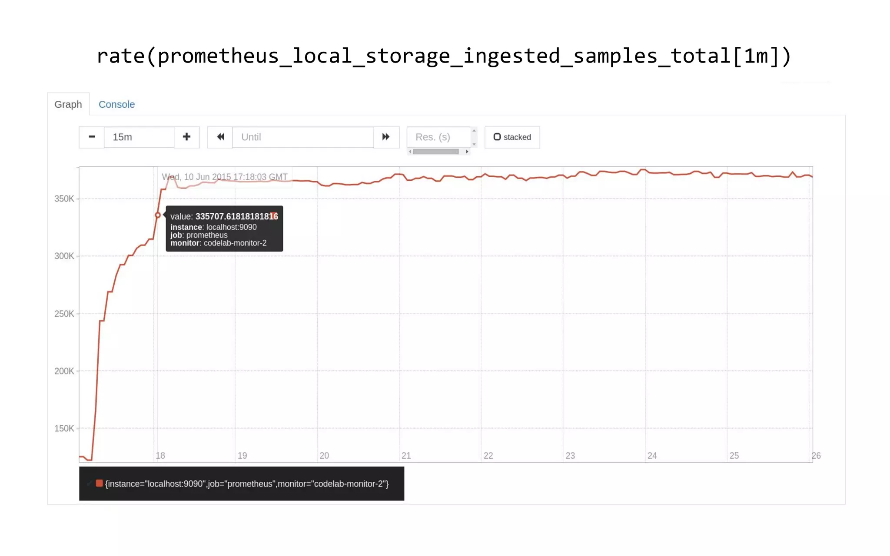890x556 pixels.
Task: Increase time range with plus button
Action: (x=187, y=137)
